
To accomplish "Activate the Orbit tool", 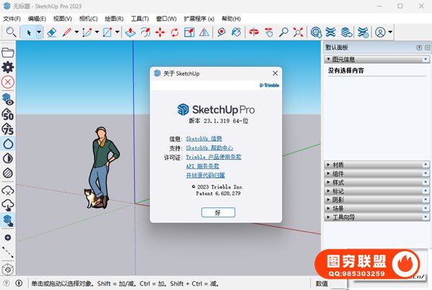I will click(x=253, y=32).
